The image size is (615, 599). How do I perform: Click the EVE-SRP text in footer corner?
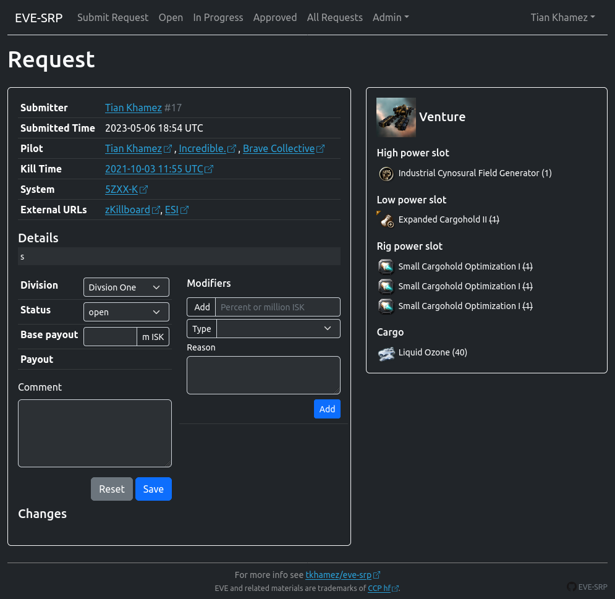[593, 587]
